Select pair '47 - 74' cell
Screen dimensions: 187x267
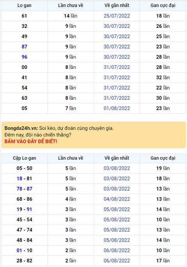pos(25,230)
